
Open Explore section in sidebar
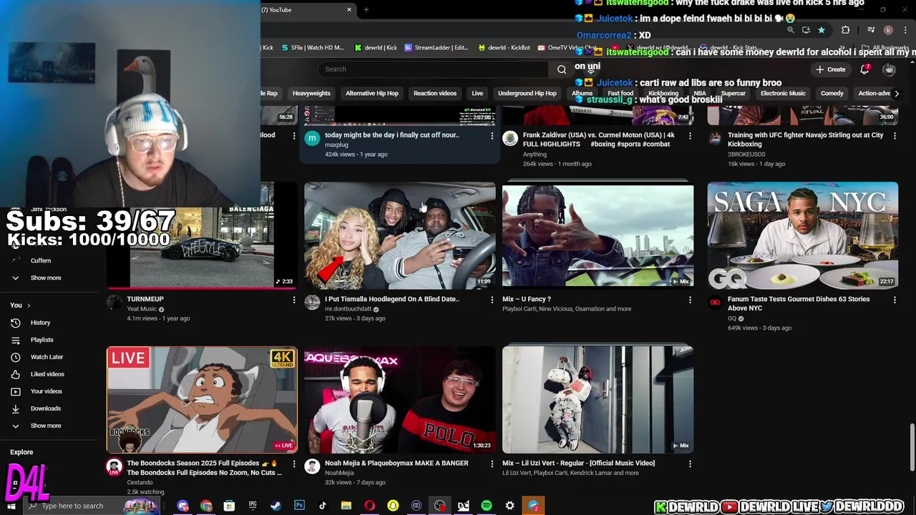(x=21, y=452)
